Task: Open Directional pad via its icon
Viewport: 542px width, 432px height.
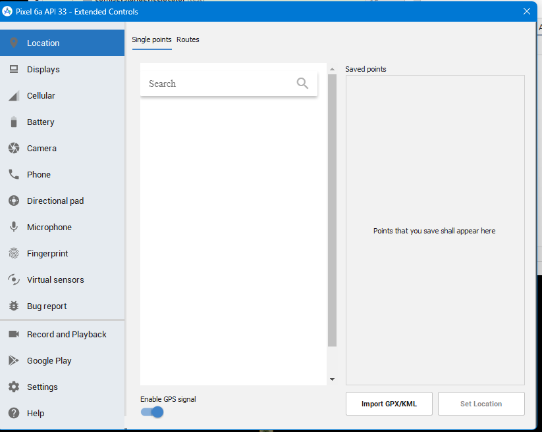Action: click(x=14, y=201)
